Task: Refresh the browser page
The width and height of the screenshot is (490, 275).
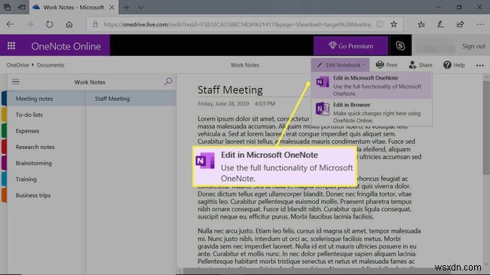Action: [49, 24]
